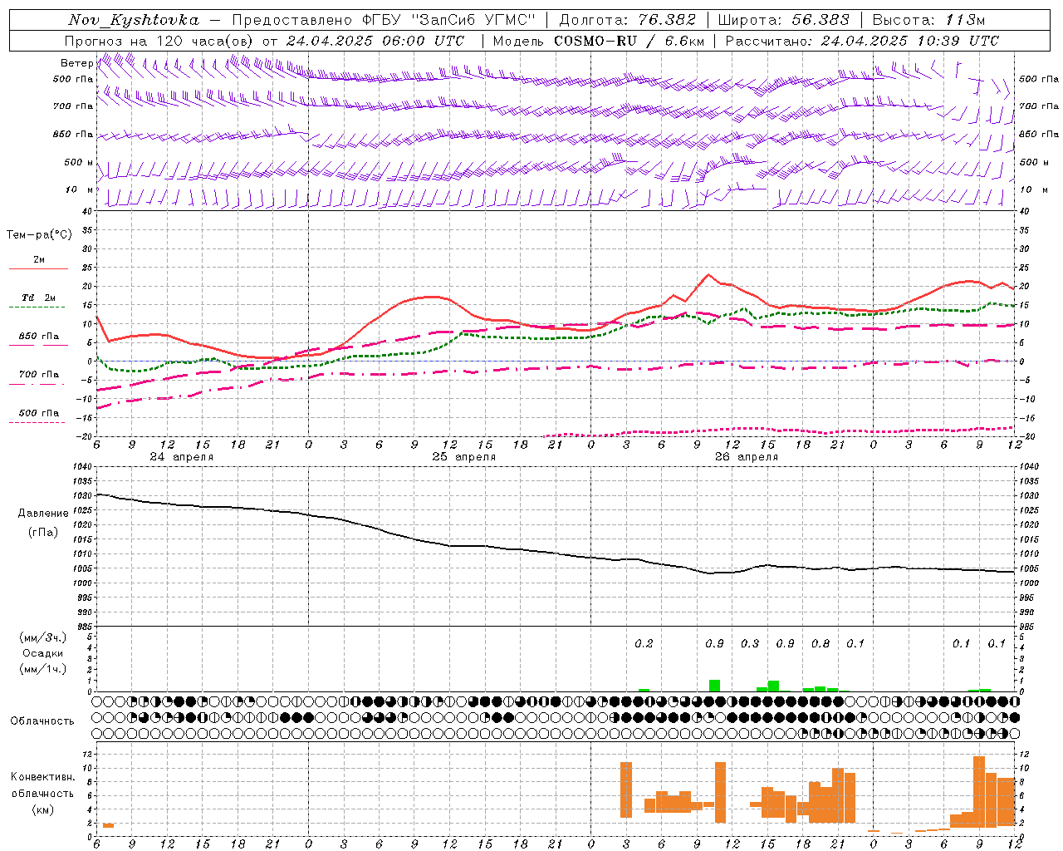The image size is (1063, 851).
Task: Click the (мм/3ч.) precipitation unit label
Action: (43, 637)
